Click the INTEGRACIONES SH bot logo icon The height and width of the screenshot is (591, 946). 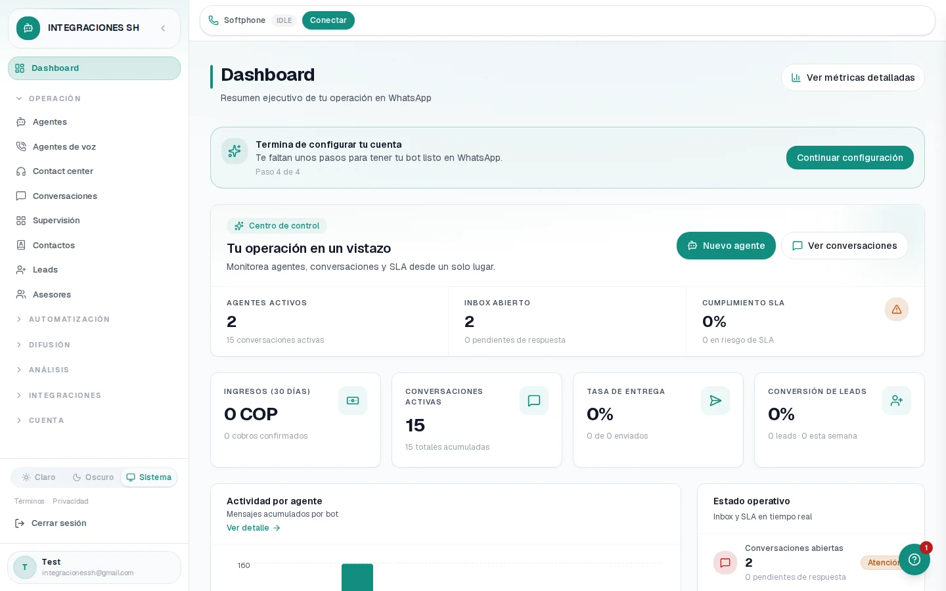(28, 28)
